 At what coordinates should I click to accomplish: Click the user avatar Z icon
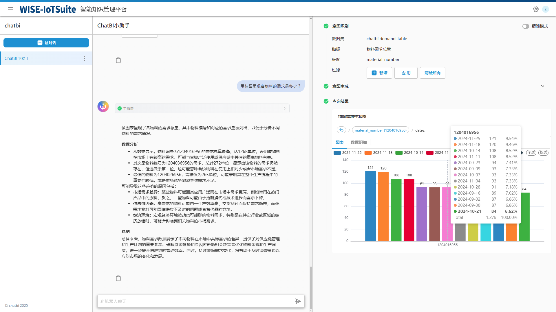(545, 9)
